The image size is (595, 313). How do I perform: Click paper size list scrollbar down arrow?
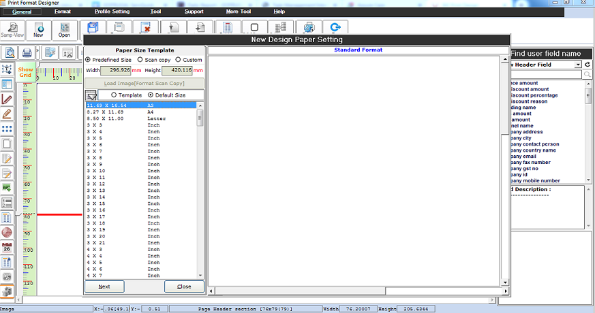200,276
